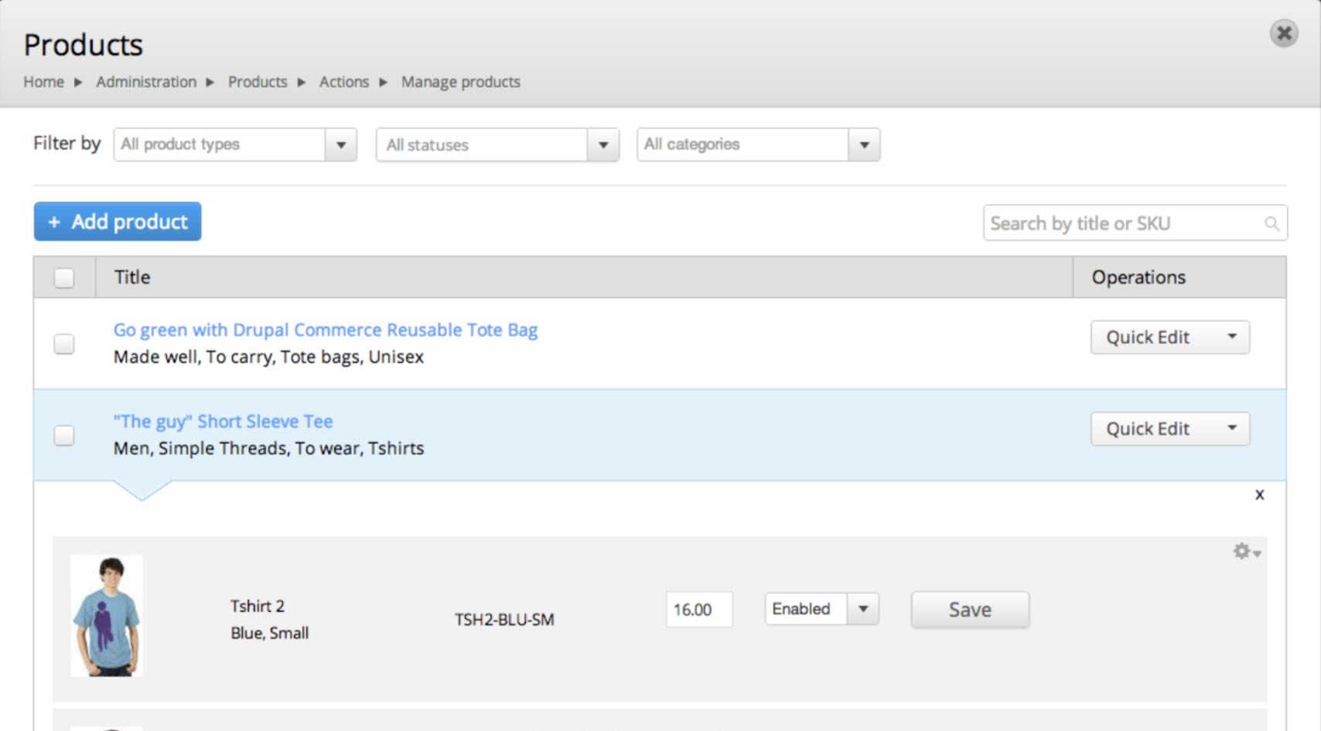Go to the Products breadcrumb
This screenshot has width=1321, height=731.
coord(258,82)
